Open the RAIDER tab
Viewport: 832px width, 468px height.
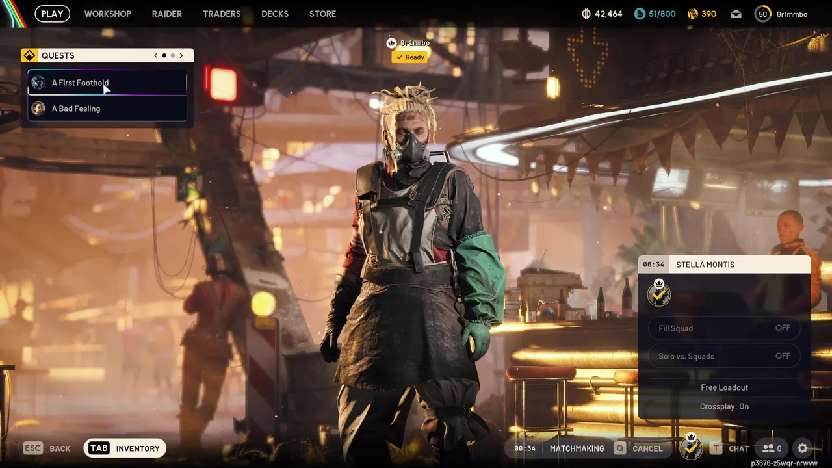tap(167, 14)
